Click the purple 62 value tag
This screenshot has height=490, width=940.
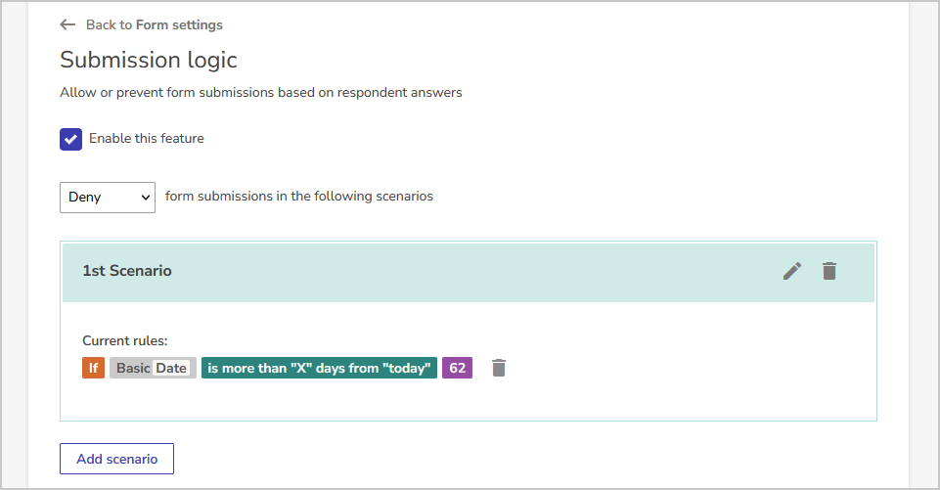(458, 368)
